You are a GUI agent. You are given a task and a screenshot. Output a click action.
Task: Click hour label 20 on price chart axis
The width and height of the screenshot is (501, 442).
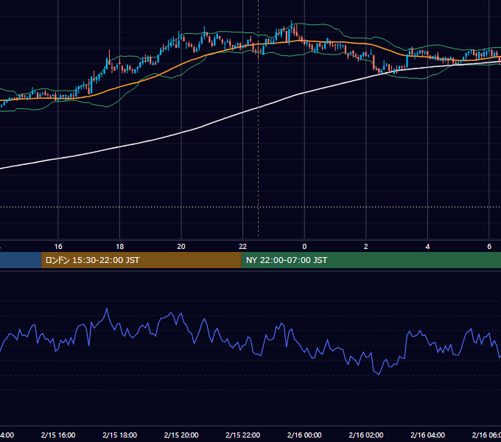tap(181, 247)
